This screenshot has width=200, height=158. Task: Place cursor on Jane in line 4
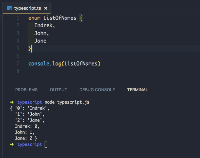pyautogui.click(x=41, y=41)
